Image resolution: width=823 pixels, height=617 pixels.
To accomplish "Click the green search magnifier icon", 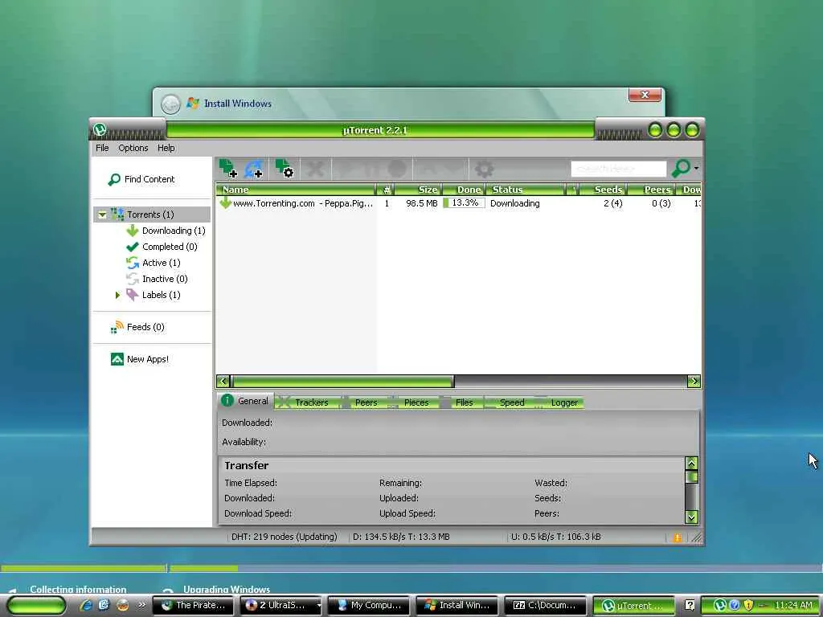I will (681, 168).
